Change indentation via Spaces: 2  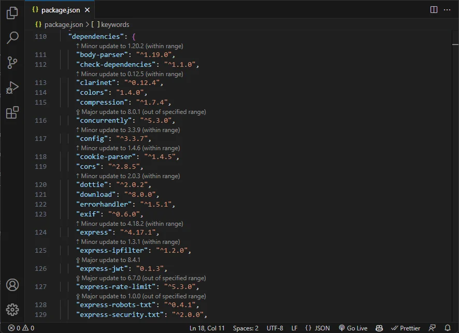[246, 328]
